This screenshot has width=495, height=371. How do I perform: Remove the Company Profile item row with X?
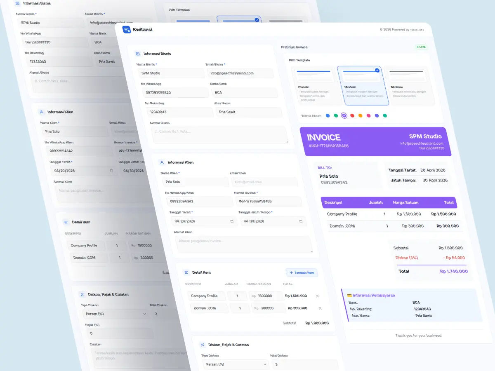click(x=317, y=296)
